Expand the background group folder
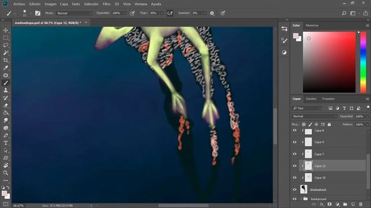The width and height of the screenshot is (371, 208). [x=301, y=199]
